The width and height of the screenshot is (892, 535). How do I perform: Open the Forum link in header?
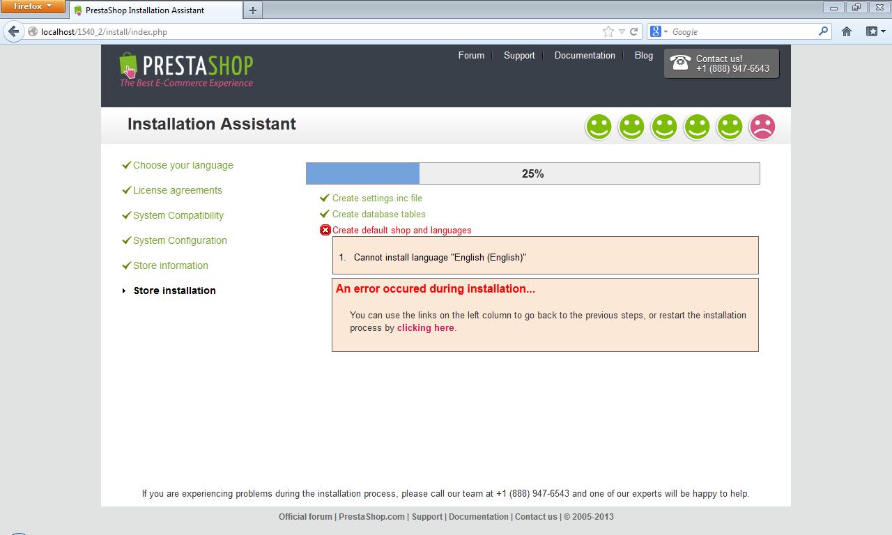(471, 55)
